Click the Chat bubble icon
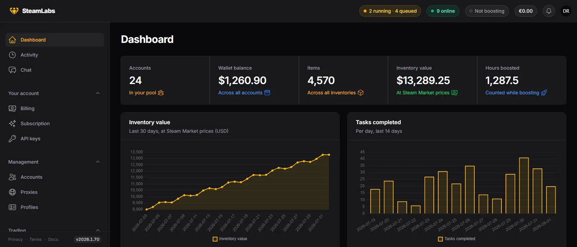Image resolution: width=577 pixels, height=247 pixels. (12, 70)
